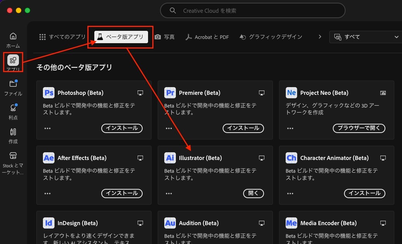The width and height of the screenshot is (402, 244).
Task: Click desktop platform icon on Media Encoder card
Action: [383, 223]
